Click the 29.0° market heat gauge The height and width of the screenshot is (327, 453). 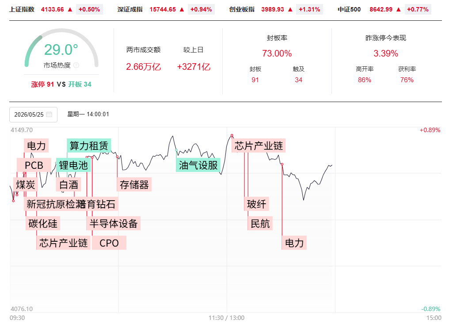click(61, 49)
